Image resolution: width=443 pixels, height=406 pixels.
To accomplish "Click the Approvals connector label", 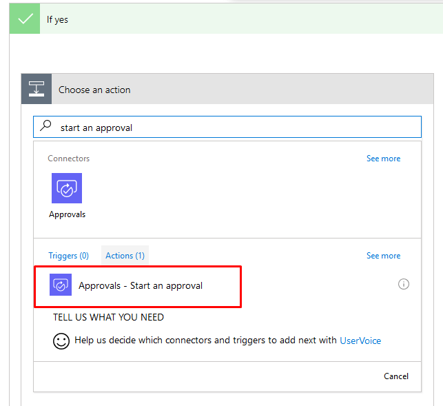I will [x=68, y=214].
